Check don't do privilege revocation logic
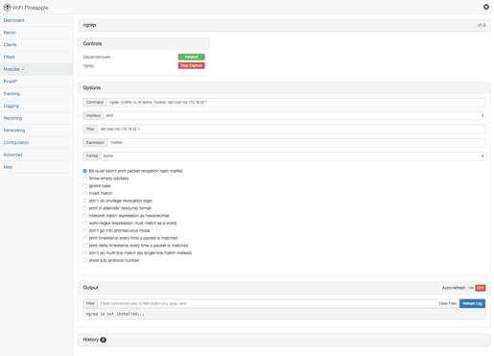 [84, 201]
